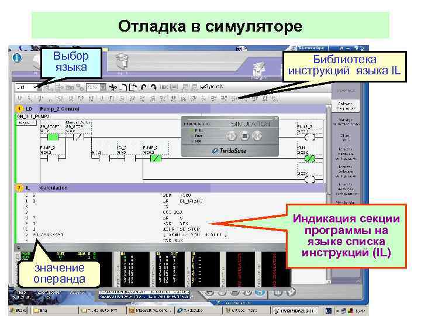Click the run button in the Simulation panel

point(232,136)
